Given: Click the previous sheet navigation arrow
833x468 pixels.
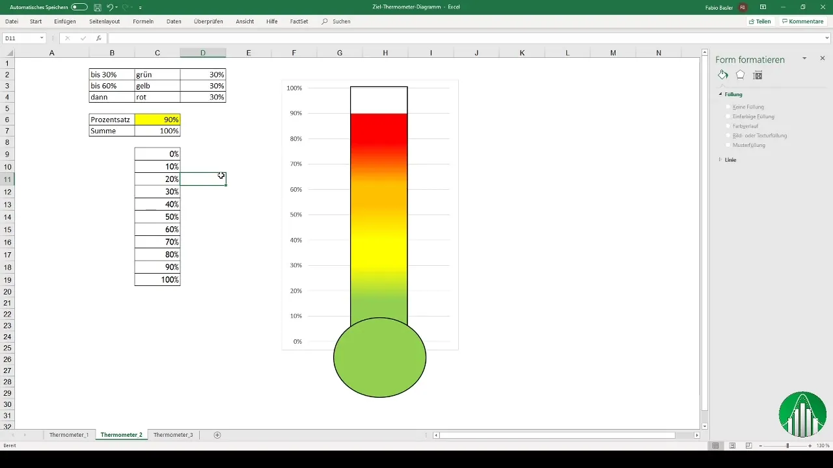Looking at the screenshot, I should (13, 435).
